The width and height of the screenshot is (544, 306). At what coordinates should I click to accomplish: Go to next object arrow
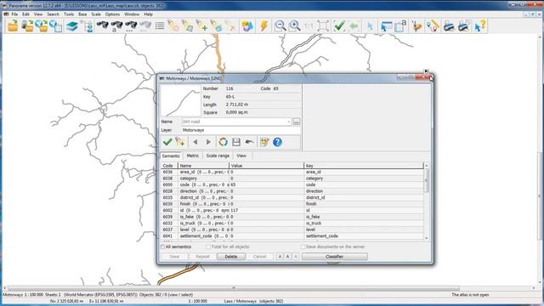pyautogui.click(x=208, y=142)
